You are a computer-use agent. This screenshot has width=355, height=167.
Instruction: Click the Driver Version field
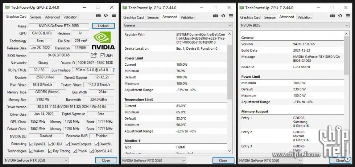72,107
